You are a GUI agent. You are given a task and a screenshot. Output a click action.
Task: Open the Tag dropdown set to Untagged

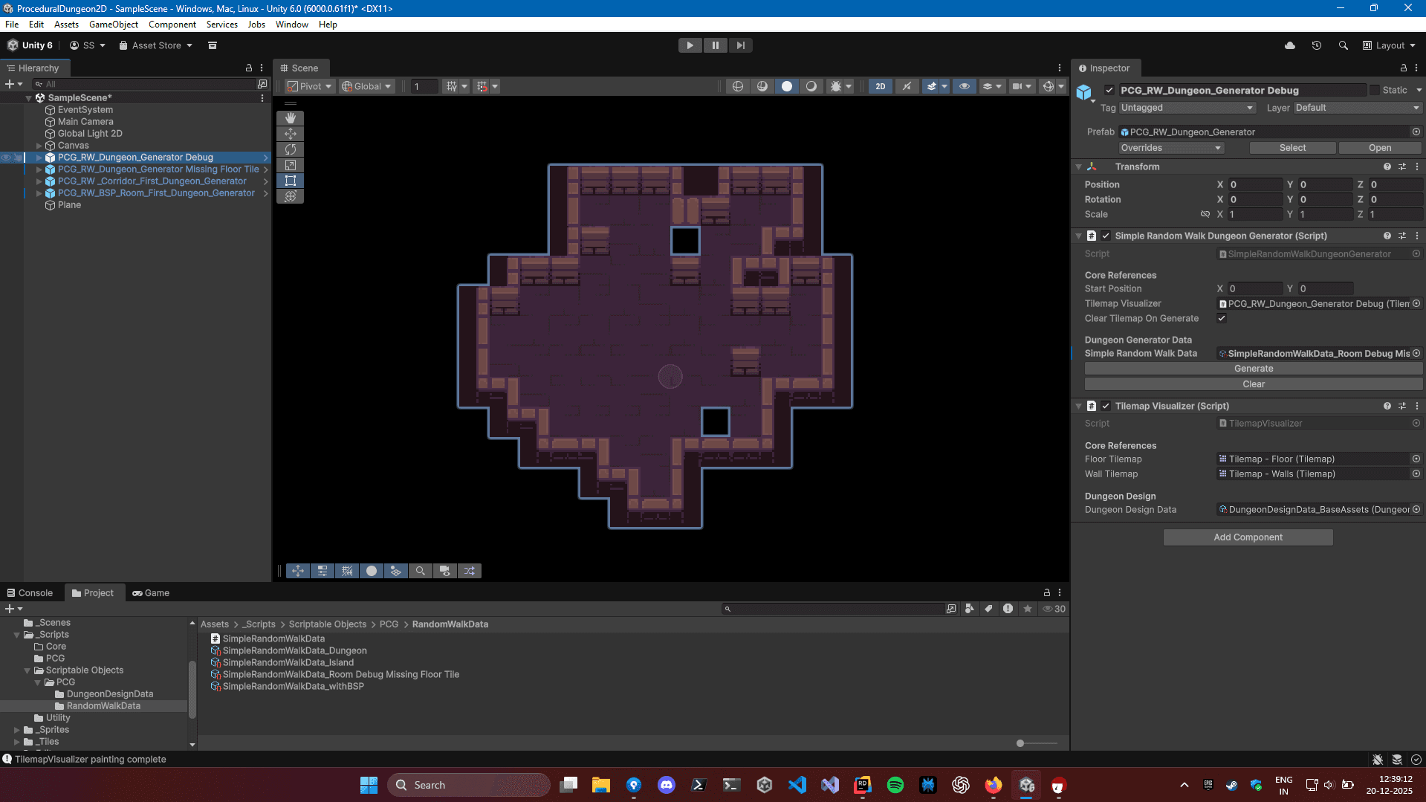(1187, 108)
